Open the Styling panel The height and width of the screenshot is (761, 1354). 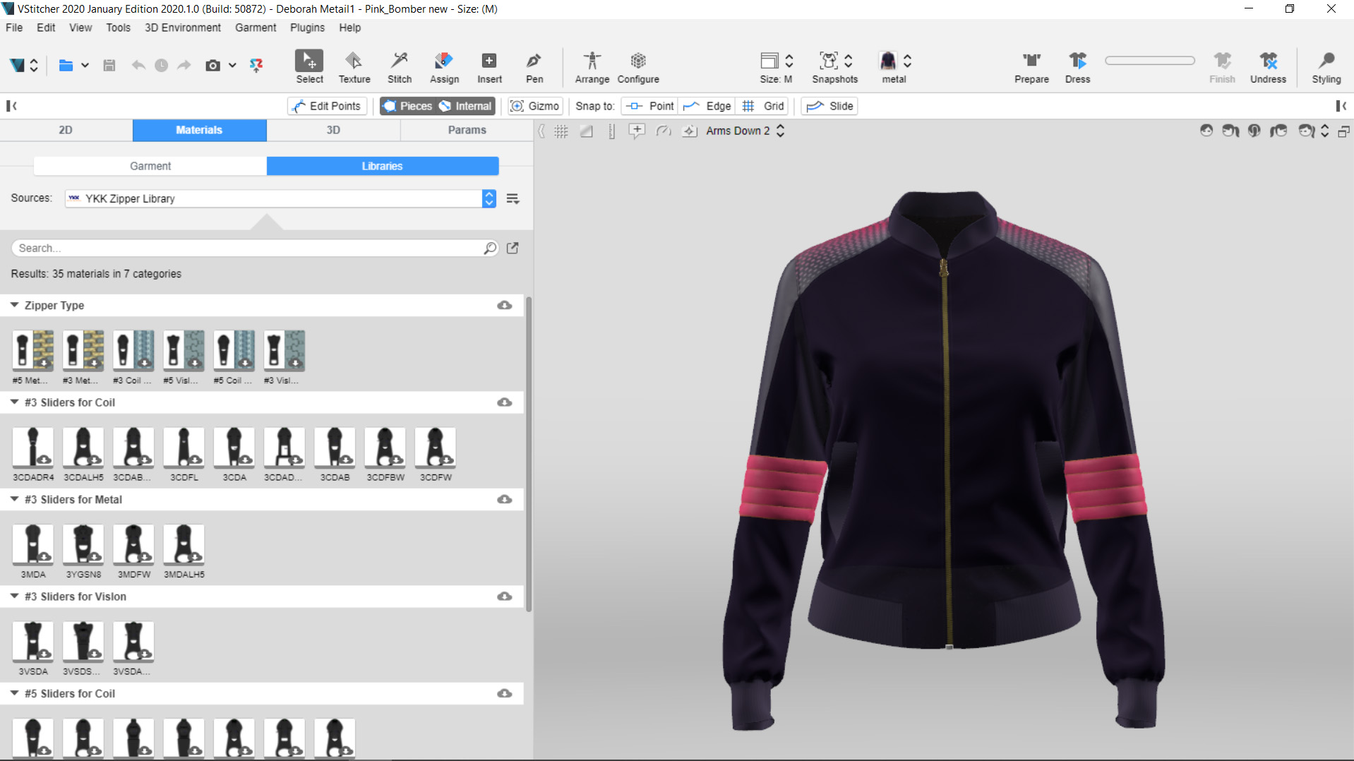point(1326,66)
